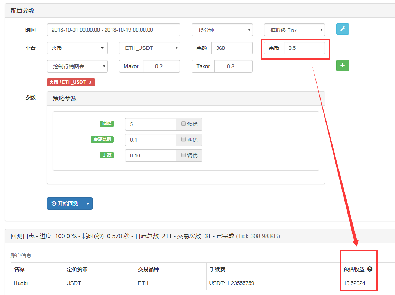This screenshot has width=395, height=295.
Task: Open advanced settings via the blue wrench icon
Action: 342,29
